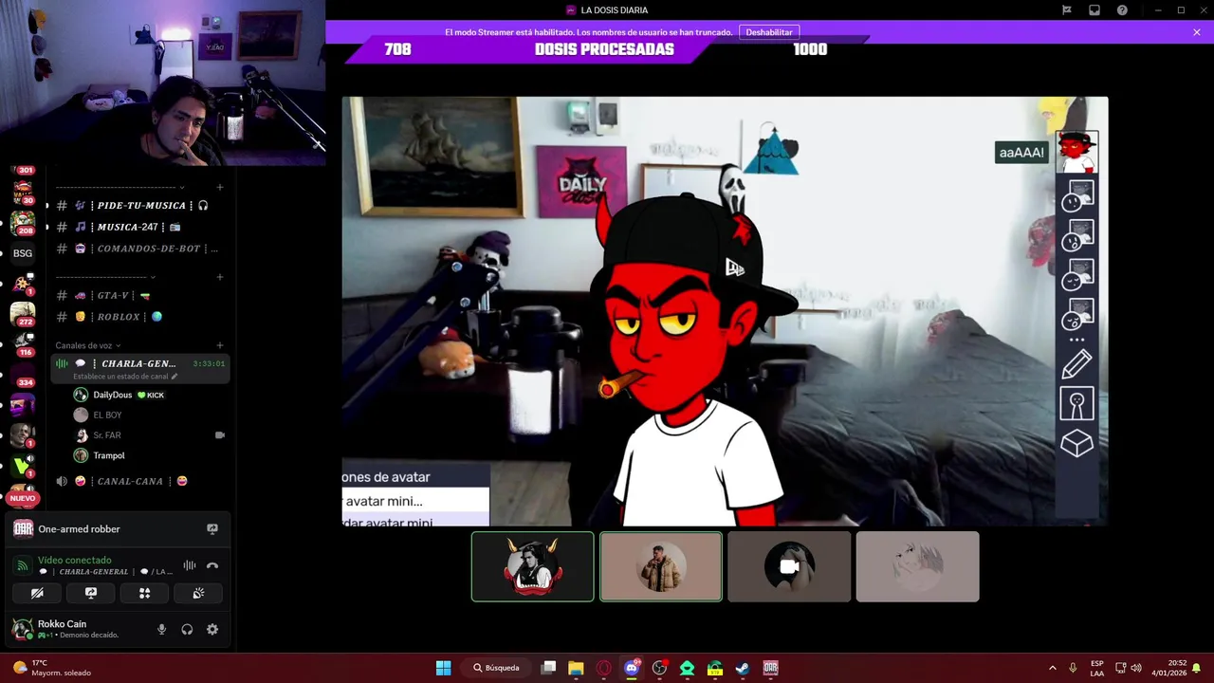Disconnect from voice call with hang-up icon

(x=212, y=565)
